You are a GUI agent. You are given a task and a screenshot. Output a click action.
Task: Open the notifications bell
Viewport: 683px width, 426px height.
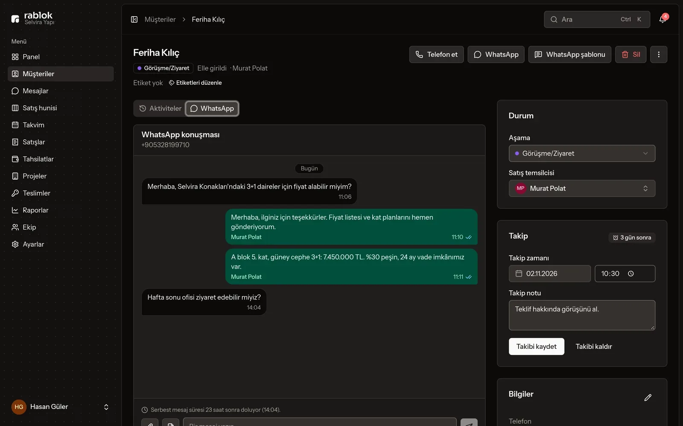pos(663,19)
